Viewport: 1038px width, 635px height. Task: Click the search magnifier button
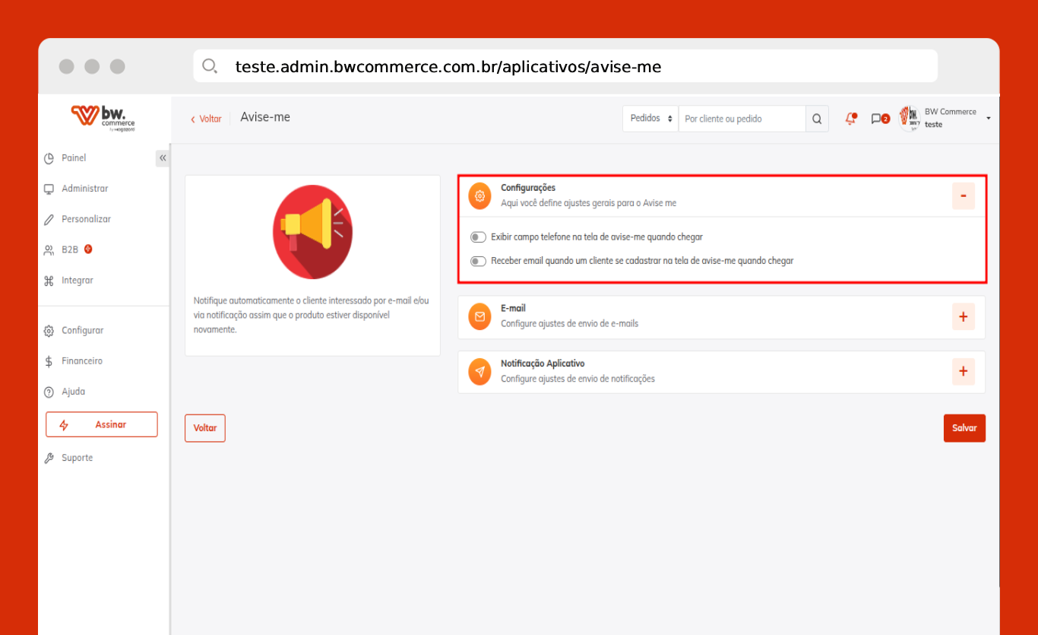817,119
